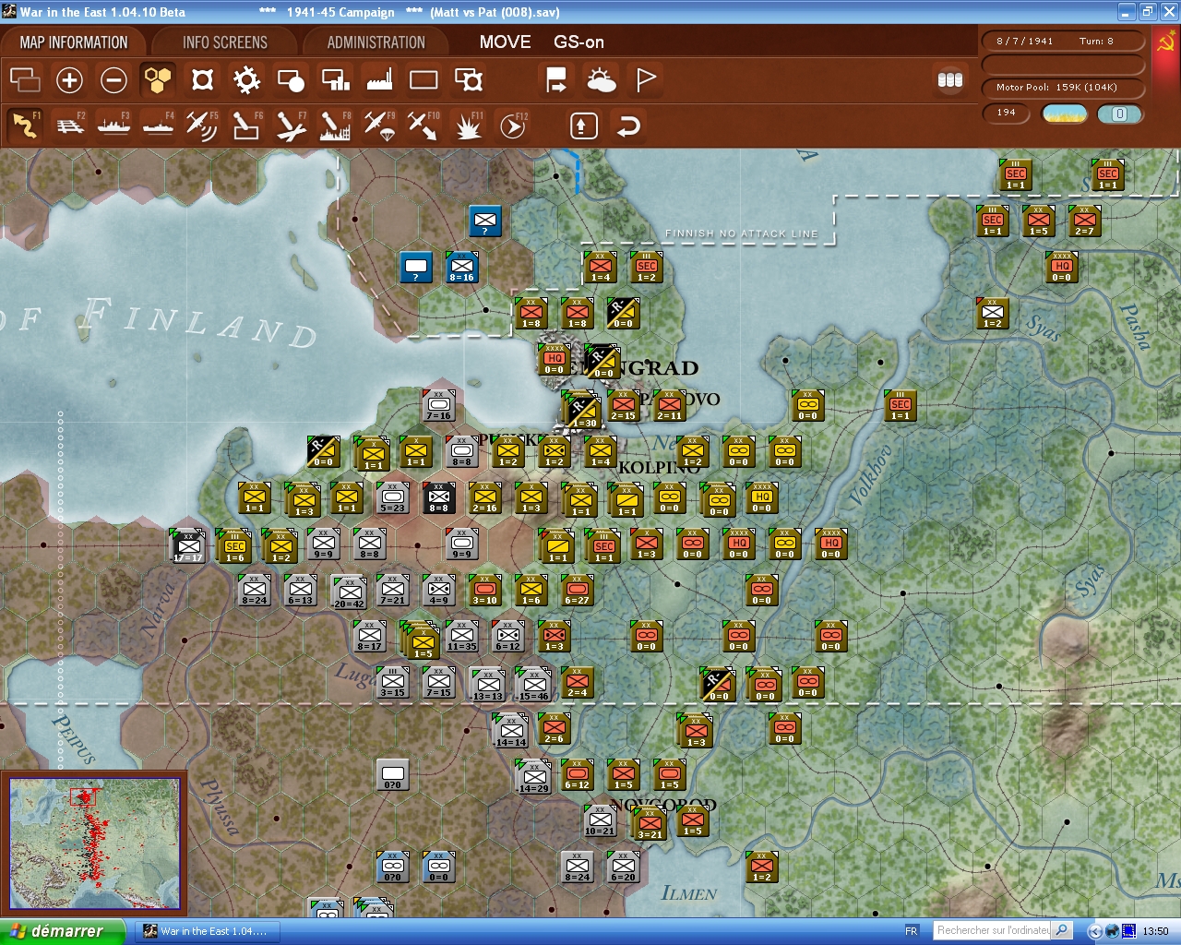The height and width of the screenshot is (945, 1181).
Task: Select the 15=46 unit counter
Action: point(533,685)
